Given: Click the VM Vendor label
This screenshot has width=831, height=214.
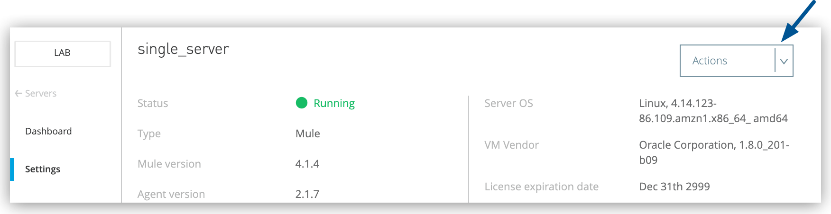Looking at the screenshot, I should point(511,145).
